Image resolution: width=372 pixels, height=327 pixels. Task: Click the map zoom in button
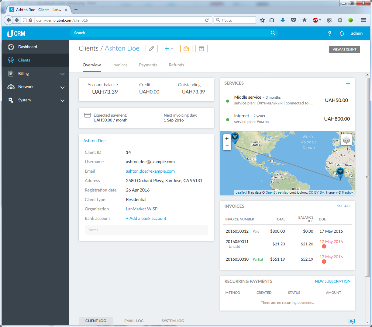coord(227,138)
